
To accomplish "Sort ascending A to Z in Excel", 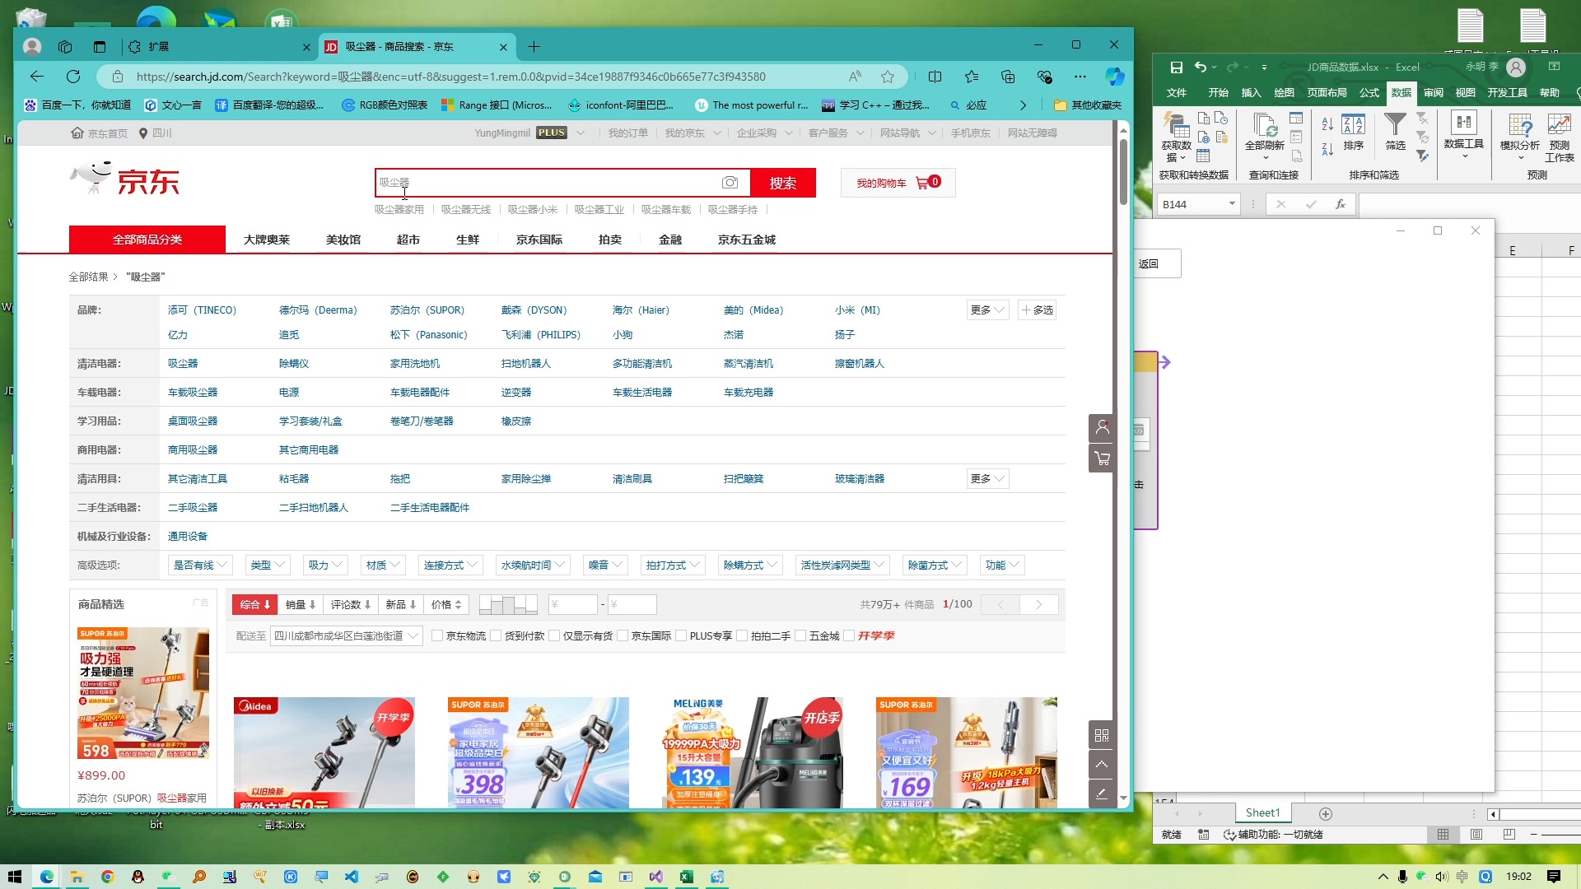I will 1327,124.
